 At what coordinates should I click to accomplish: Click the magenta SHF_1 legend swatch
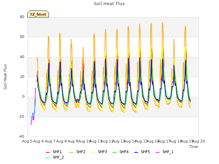coord(157,152)
